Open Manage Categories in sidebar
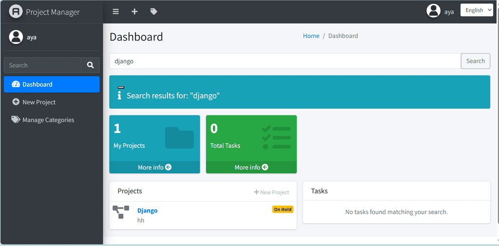The image size is (499, 246). pyautogui.click(x=48, y=120)
